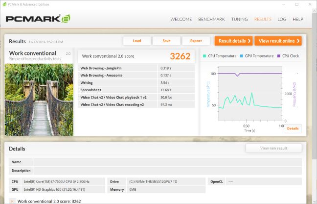Viewport: 317px width, 204px height.
Task: Click the GPU Temperature legend swatch
Action: (242, 56)
